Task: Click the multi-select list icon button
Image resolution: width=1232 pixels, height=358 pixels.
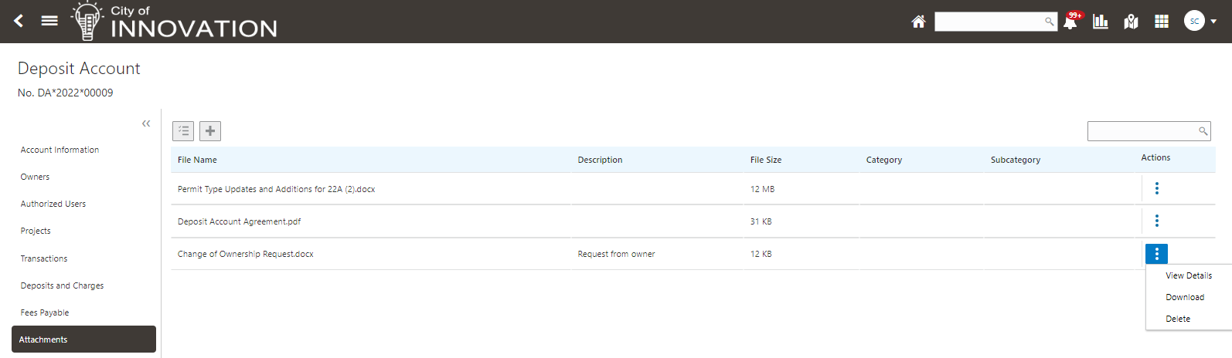Action: coord(183,131)
